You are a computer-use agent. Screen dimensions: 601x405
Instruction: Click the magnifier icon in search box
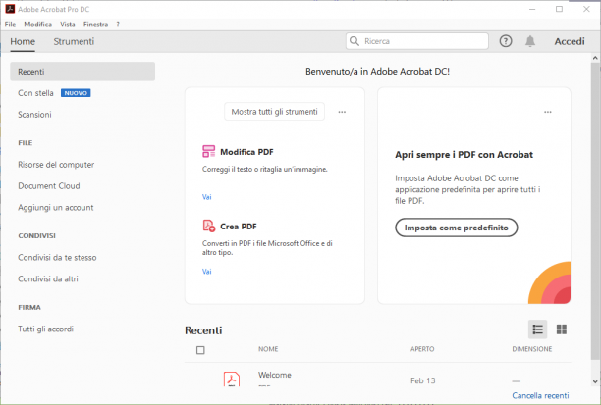(355, 41)
